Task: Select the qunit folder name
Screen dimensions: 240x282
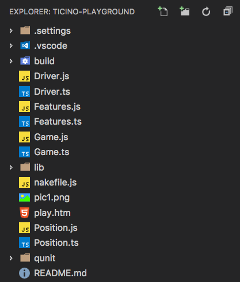Action: point(45,258)
